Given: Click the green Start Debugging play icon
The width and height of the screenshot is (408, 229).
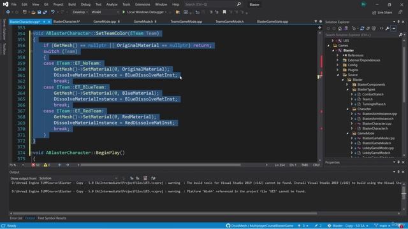Looking at the screenshot, I should point(124,12).
